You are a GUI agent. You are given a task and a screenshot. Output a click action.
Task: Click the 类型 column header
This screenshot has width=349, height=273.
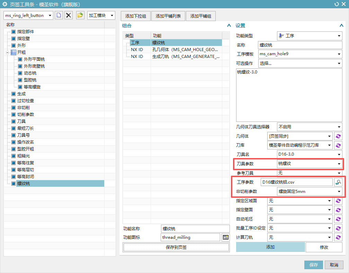137,36
